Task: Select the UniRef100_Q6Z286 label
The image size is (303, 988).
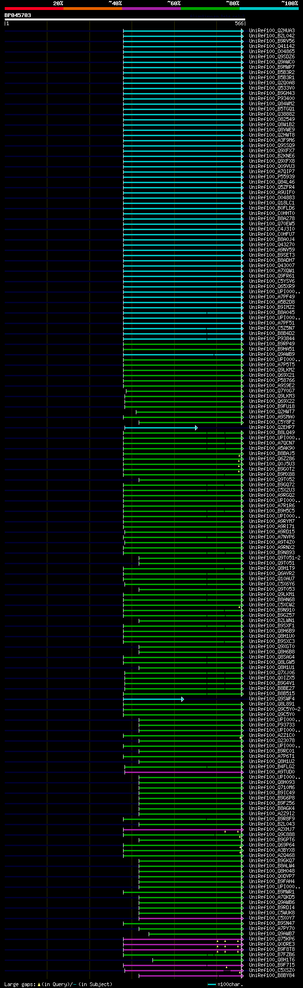Action: click(272, 458)
